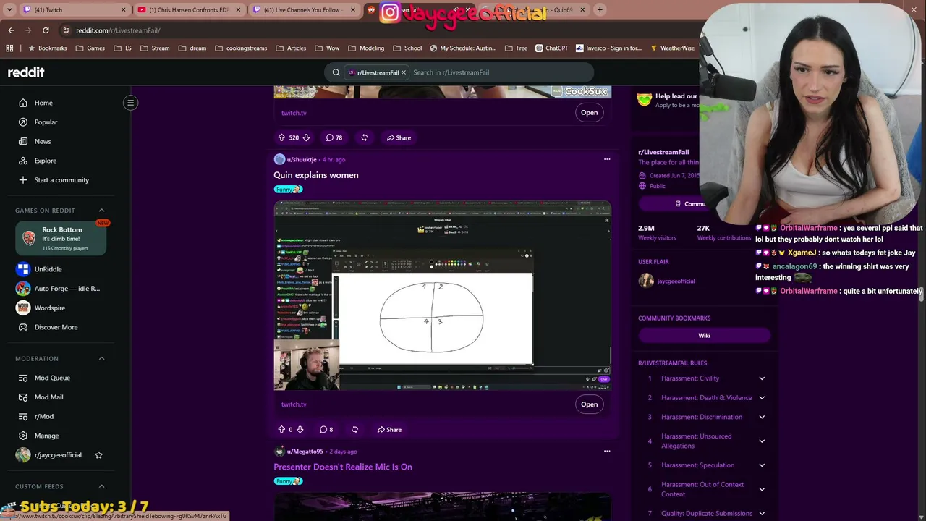Open the Quin explains women video thumbnail

(443, 295)
